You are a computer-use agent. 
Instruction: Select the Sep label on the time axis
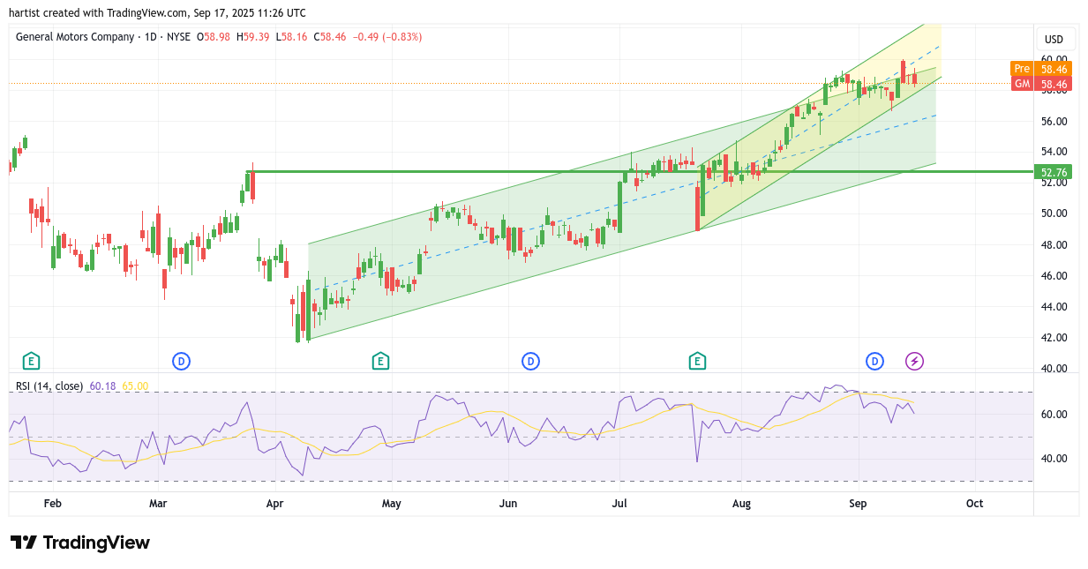coord(858,504)
